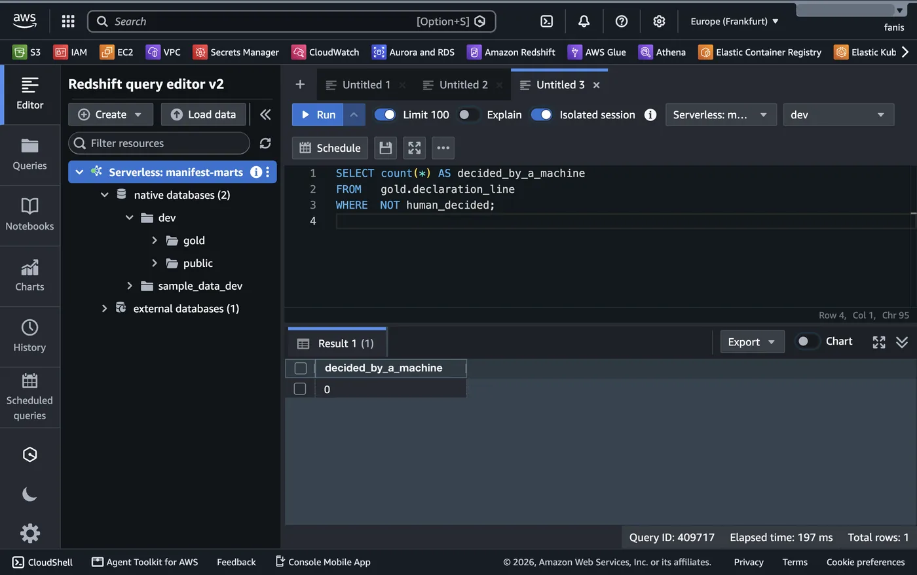Toggle the Isolated session switch
The height and width of the screenshot is (575, 917).
(541, 114)
